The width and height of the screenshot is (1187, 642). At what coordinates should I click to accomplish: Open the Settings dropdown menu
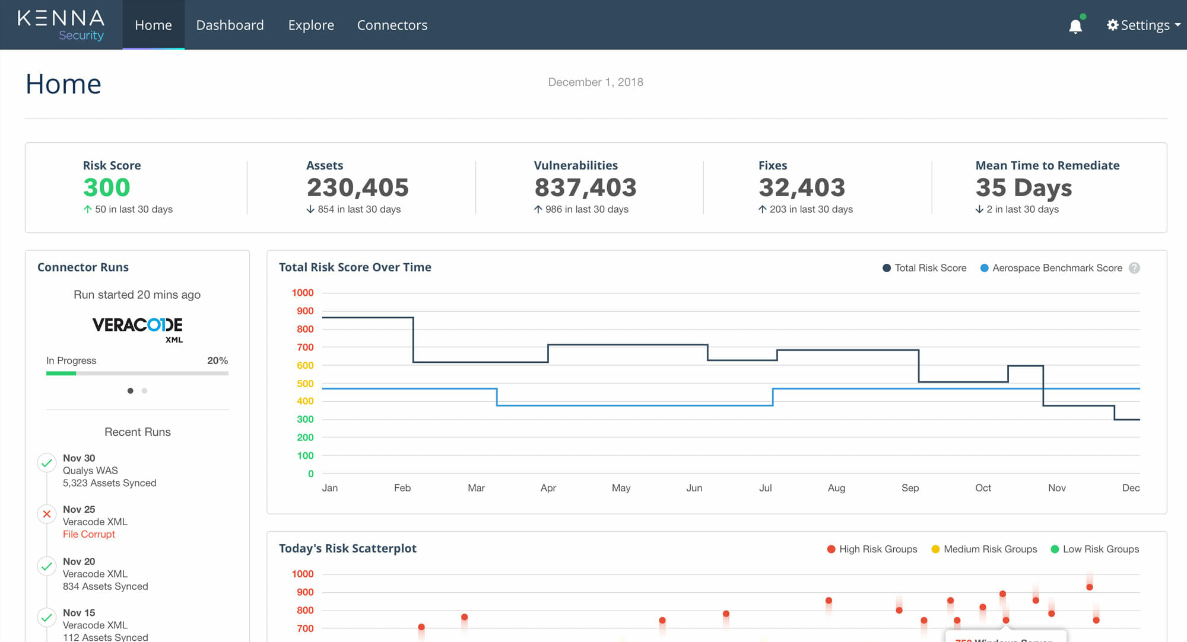point(1142,25)
